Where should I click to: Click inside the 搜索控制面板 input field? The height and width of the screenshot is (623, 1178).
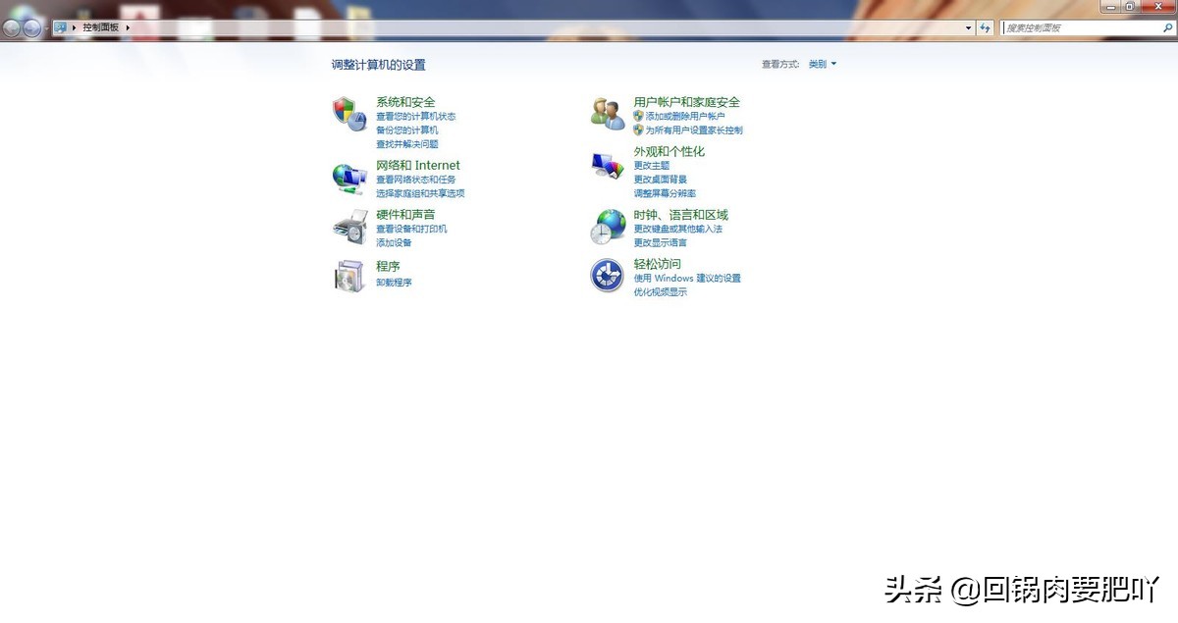(x=1080, y=26)
